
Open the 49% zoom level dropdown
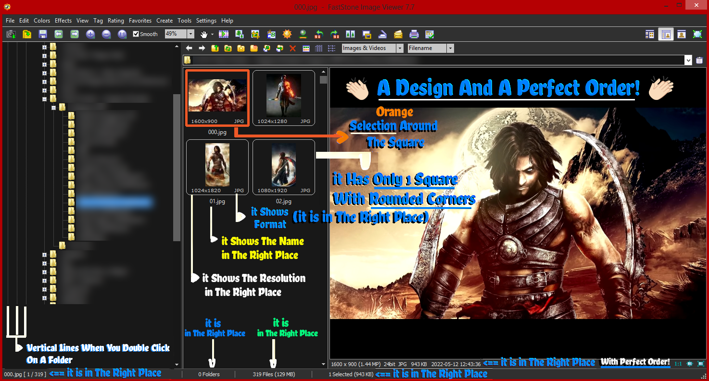190,34
